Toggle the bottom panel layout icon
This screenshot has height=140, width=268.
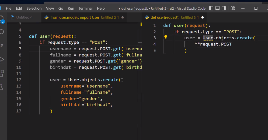pos(217,8)
